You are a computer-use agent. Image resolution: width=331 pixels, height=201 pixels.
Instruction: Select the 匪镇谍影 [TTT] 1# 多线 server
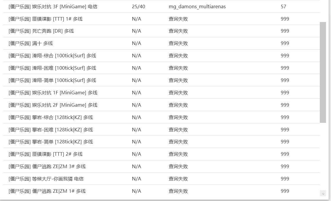pyautogui.click(x=46, y=19)
